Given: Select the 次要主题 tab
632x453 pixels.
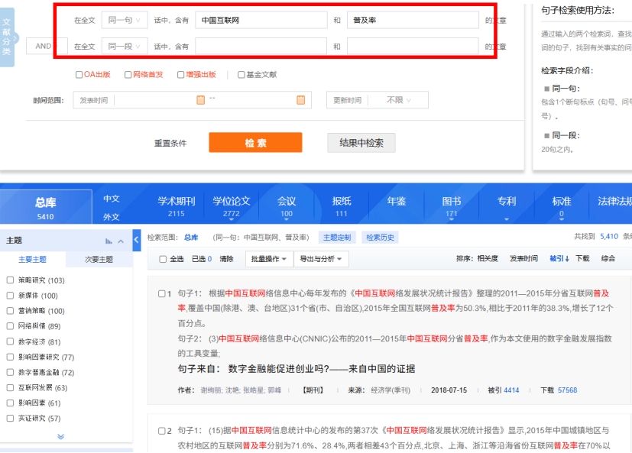Looking at the screenshot, I should 99,260.
